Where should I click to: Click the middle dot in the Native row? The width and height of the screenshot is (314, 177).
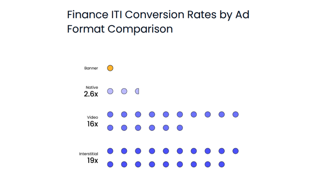point(124,91)
